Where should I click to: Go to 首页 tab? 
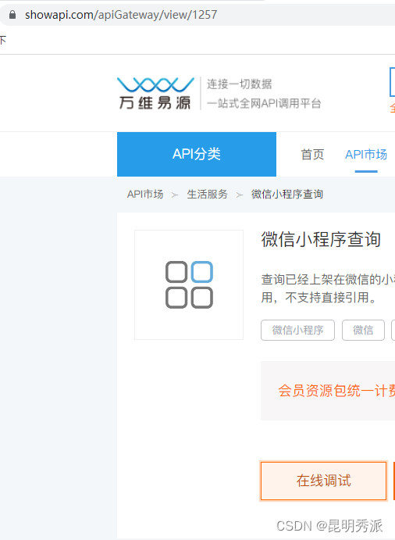click(312, 154)
